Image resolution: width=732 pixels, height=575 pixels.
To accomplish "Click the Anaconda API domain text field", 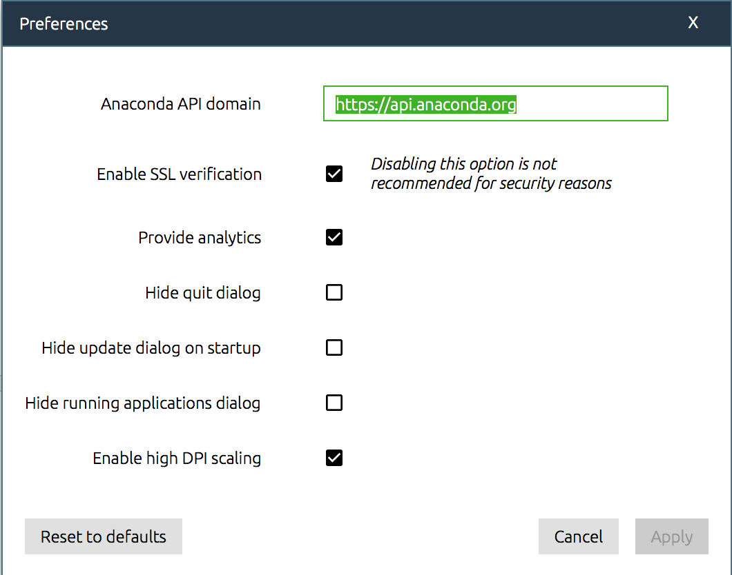I will [494, 104].
